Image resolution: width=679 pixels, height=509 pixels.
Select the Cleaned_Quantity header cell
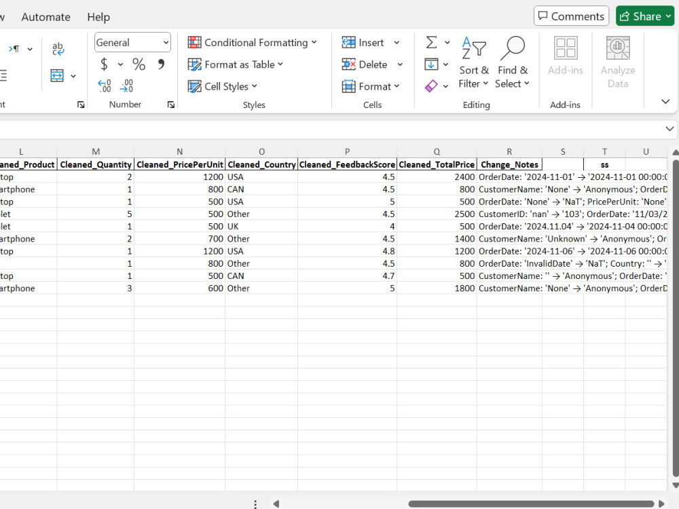point(96,164)
